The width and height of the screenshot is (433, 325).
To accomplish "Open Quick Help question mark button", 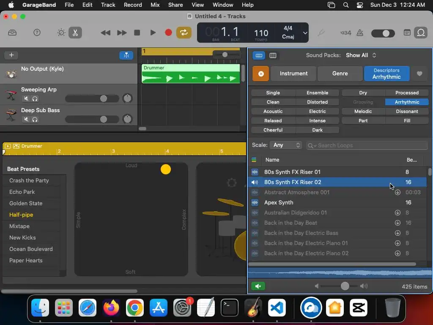I will tap(37, 33).
